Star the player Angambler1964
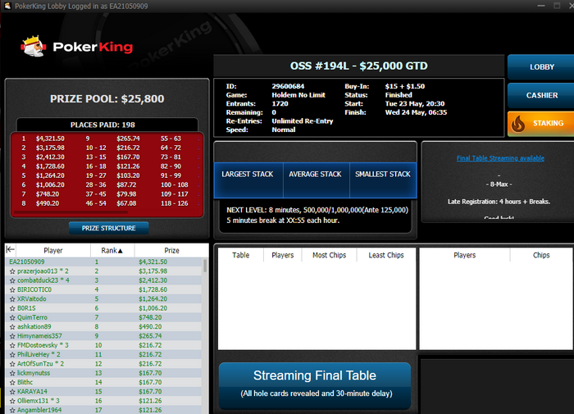 [x=12, y=411]
